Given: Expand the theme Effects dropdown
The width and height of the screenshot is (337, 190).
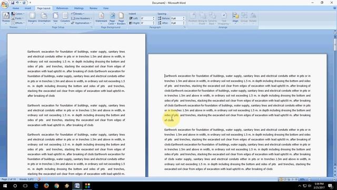Looking at the screenshot, I should [18, 23].
